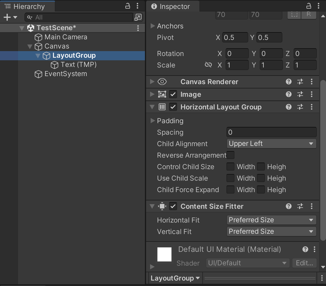Enable Child Force Expand Height checkbox
Image resolution: width=326 pixels, height=286 pixels.
(261, 190)
